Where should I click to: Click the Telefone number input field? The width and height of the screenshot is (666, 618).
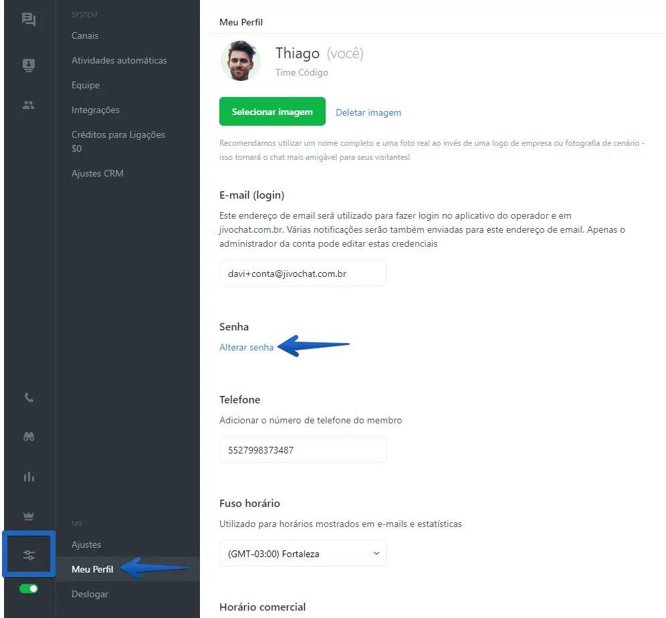tap(302, 449)
